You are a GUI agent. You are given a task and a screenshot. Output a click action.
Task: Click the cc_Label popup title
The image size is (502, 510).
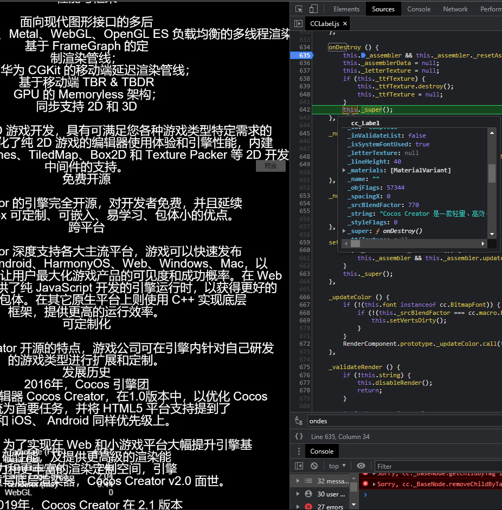(365, 123)
